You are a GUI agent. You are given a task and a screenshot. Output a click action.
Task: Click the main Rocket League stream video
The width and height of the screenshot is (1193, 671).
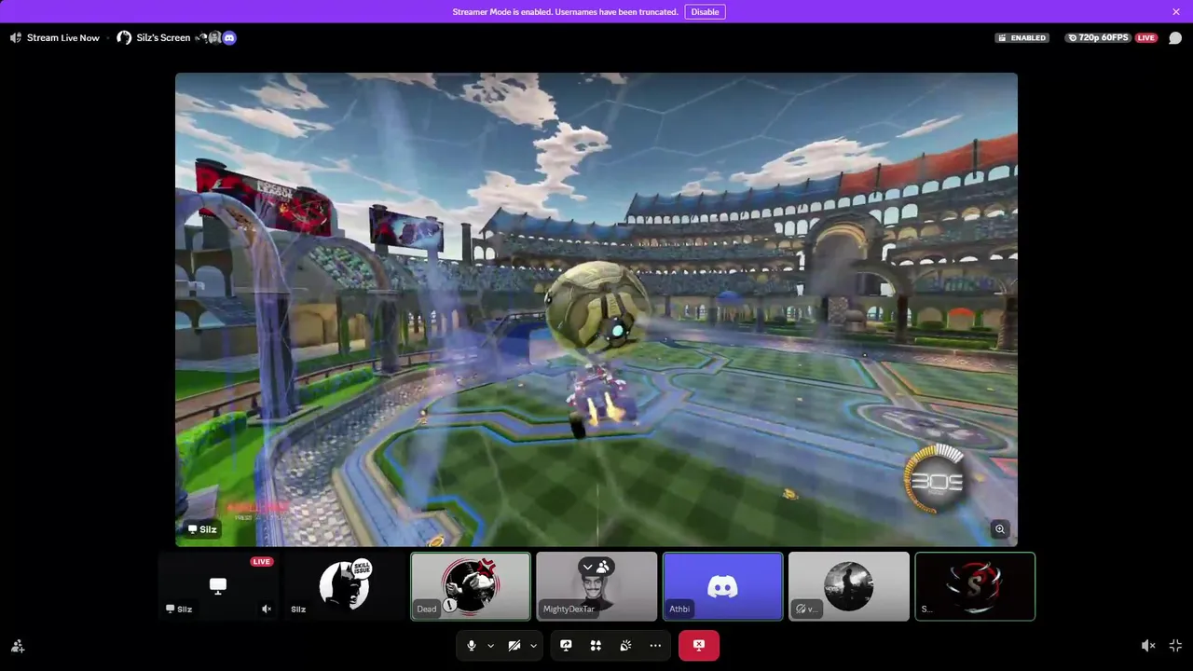tap(596, 309)
